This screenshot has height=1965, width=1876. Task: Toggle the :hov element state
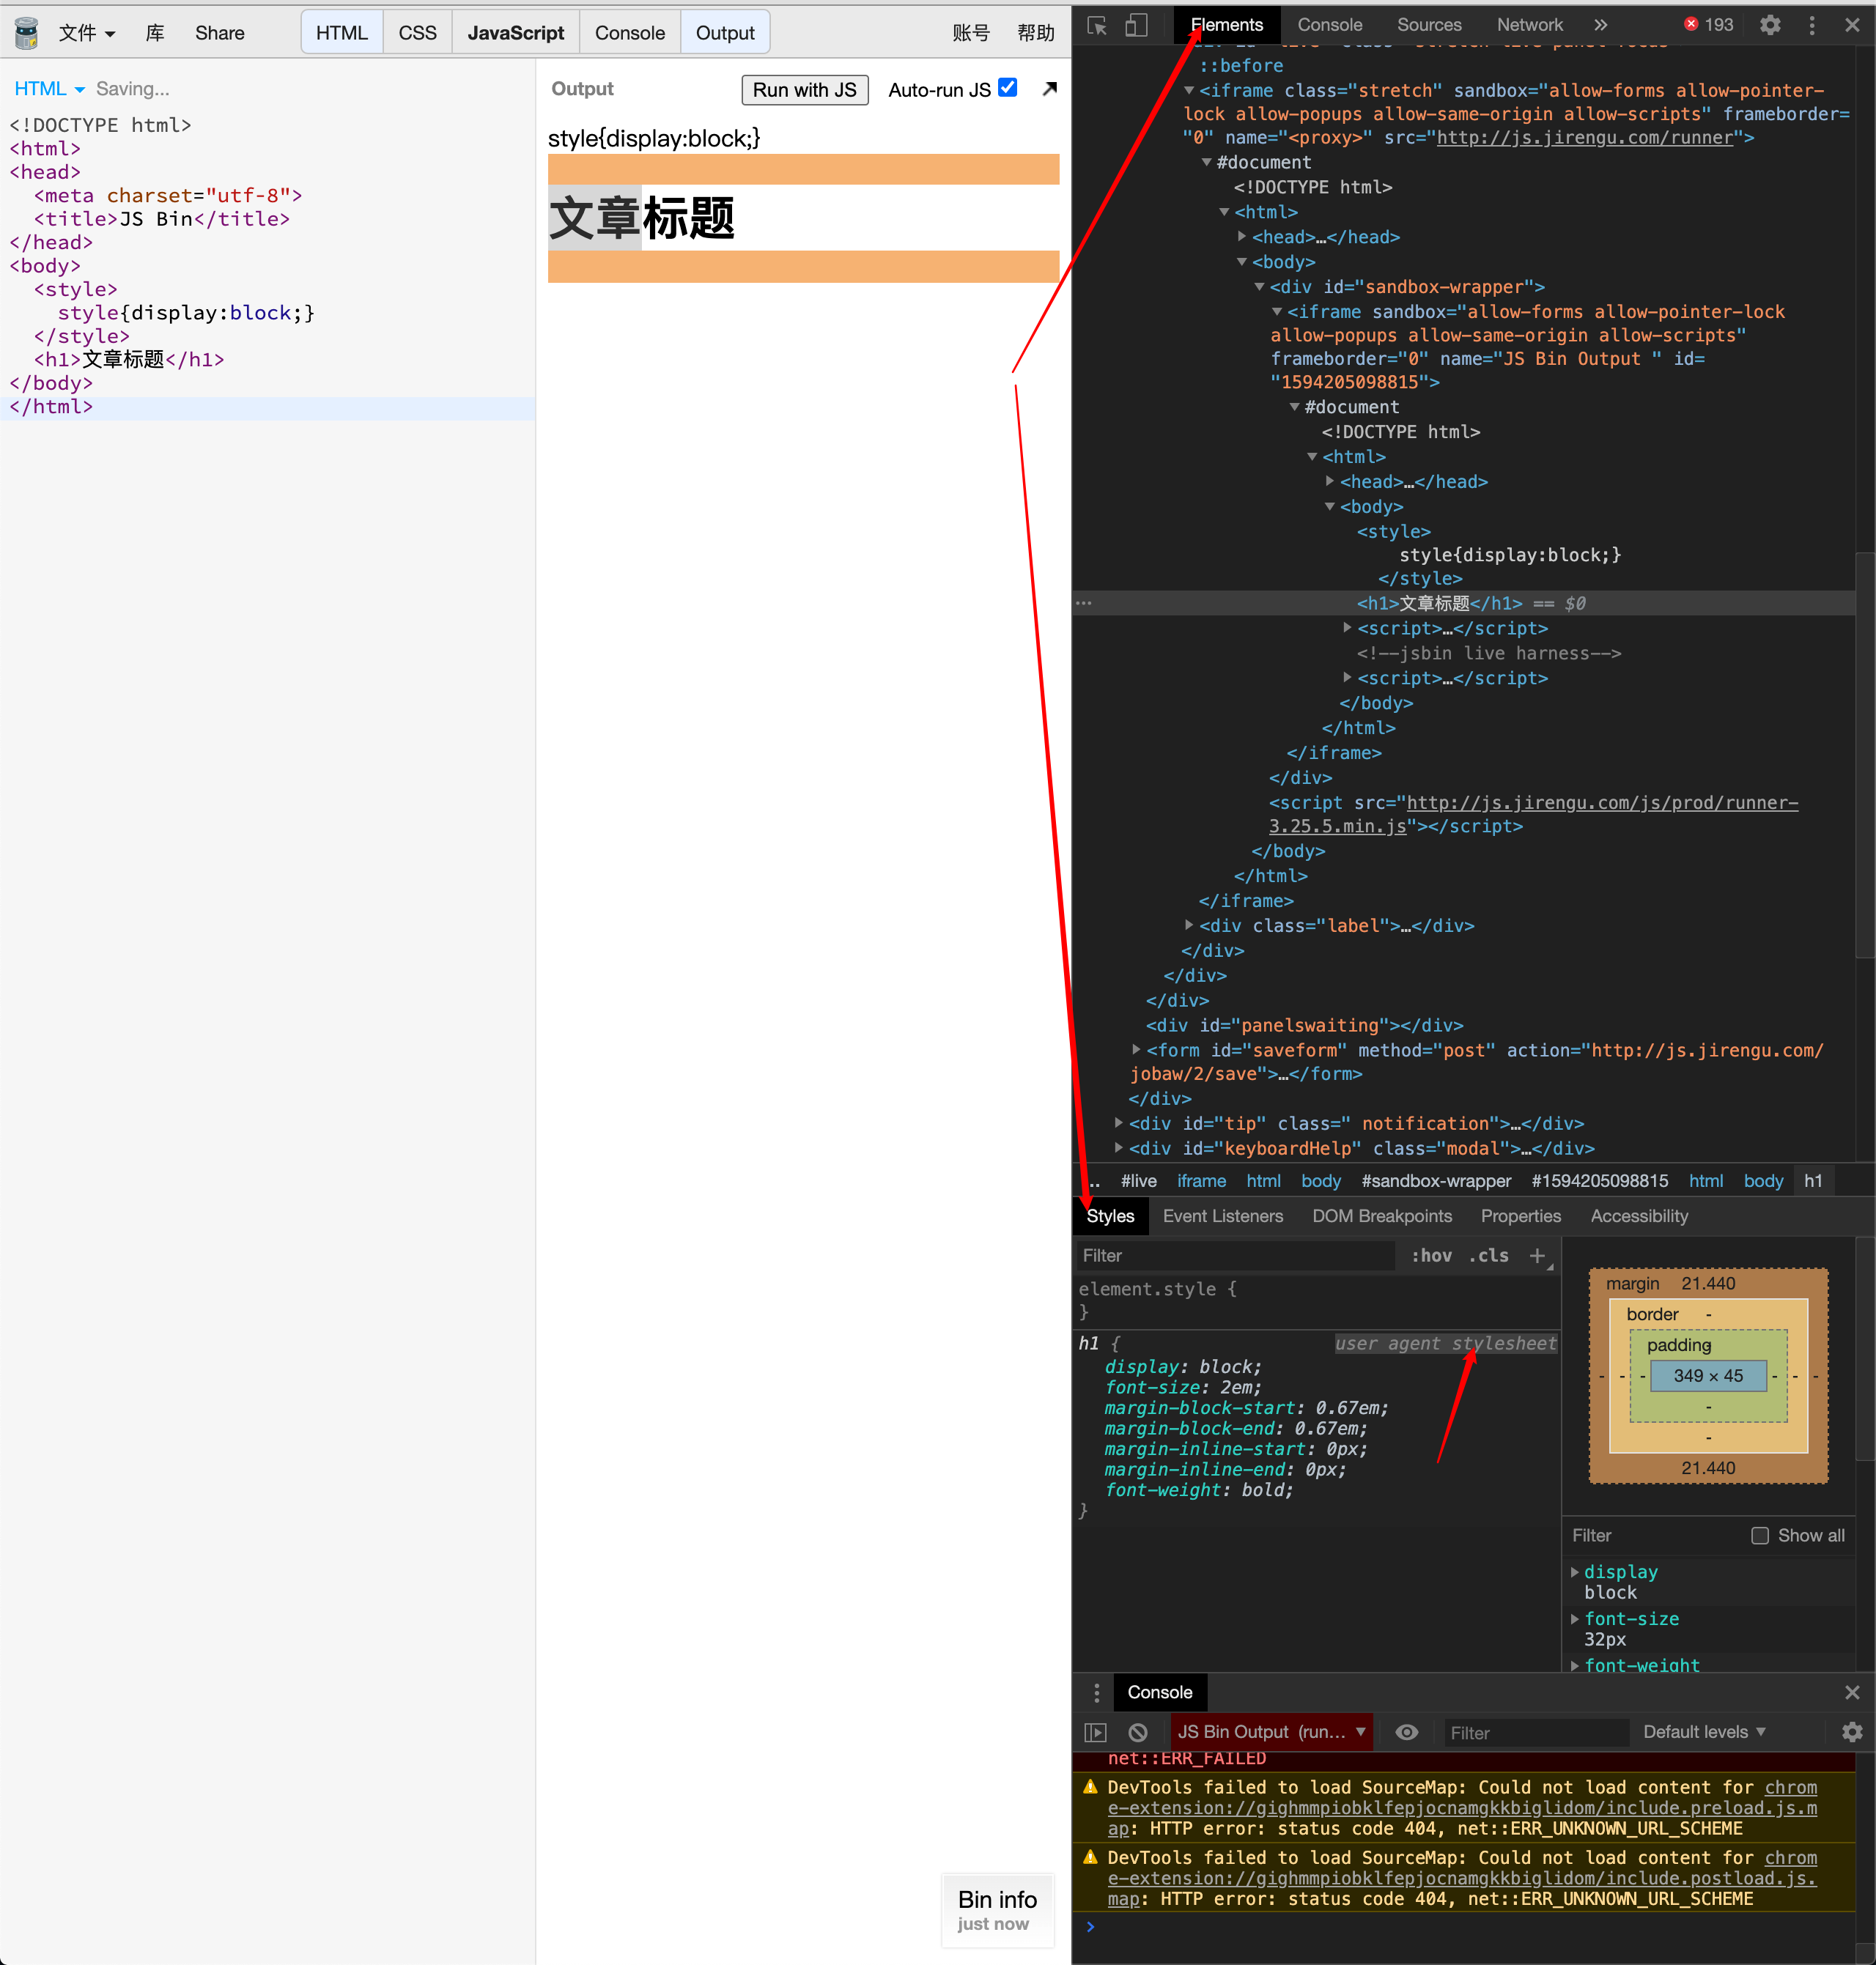(1431, 1255)
